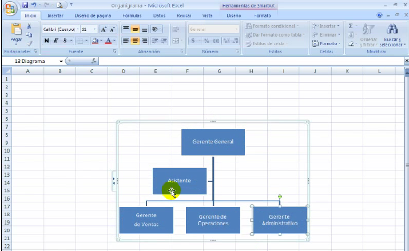
Task: Open the Diseño de página tab
Action: coord(92,16)
